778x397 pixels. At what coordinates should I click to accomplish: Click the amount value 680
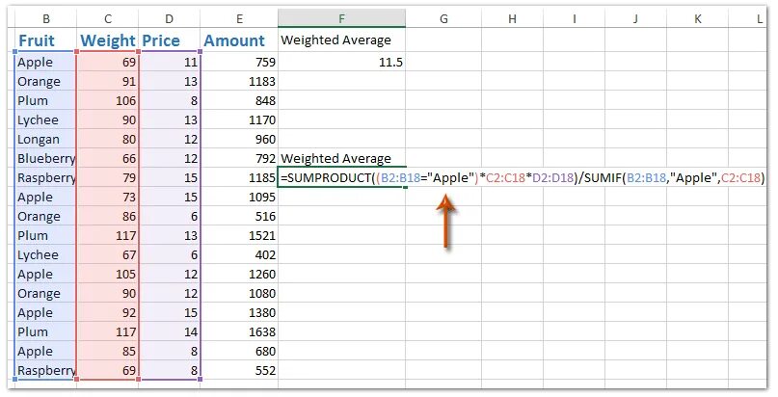pos(239,351)
